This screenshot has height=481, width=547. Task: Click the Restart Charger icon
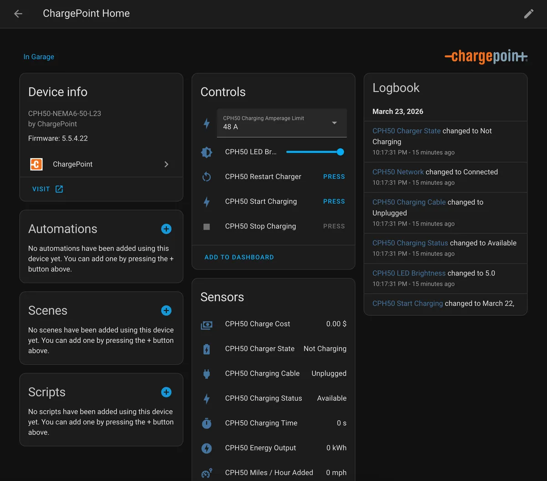206,176
